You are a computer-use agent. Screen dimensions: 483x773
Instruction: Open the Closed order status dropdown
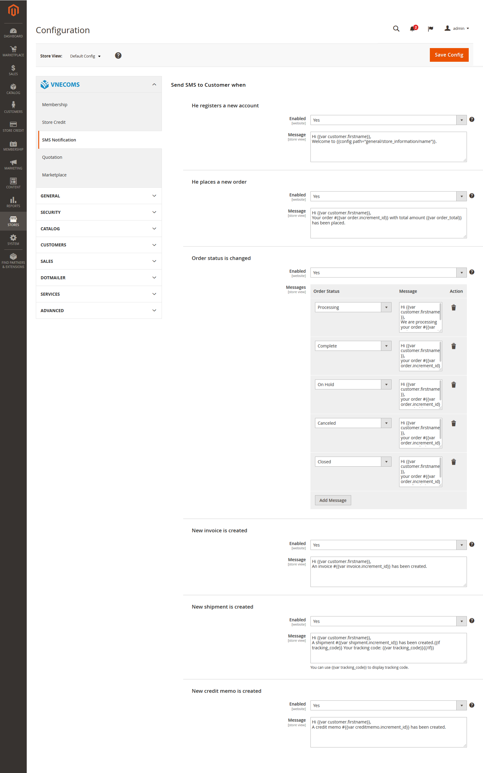pyautogui.click(x=353, y=461)
